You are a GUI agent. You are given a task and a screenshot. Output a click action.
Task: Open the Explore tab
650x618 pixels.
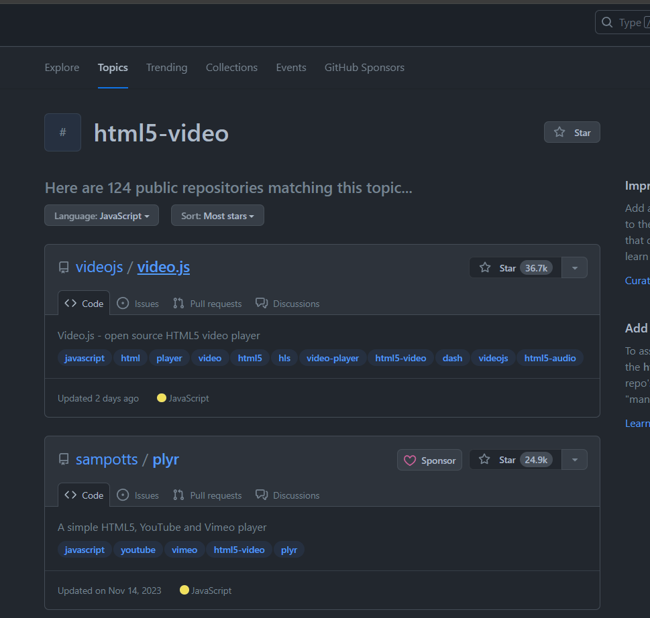pyautogui.click(x=62, y=68)
